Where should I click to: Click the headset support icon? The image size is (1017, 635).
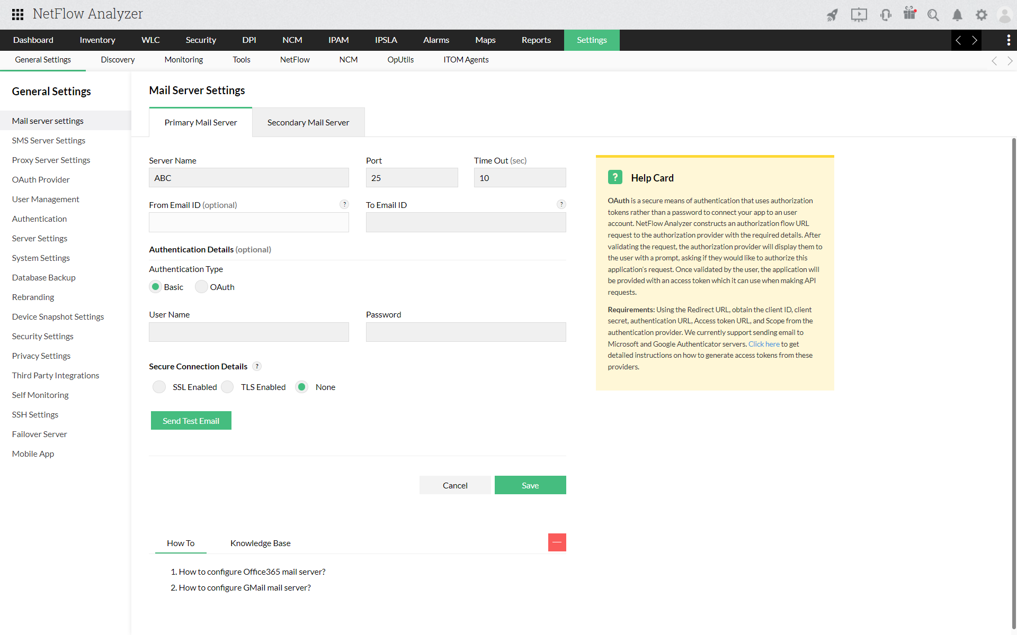coord(885,15)
